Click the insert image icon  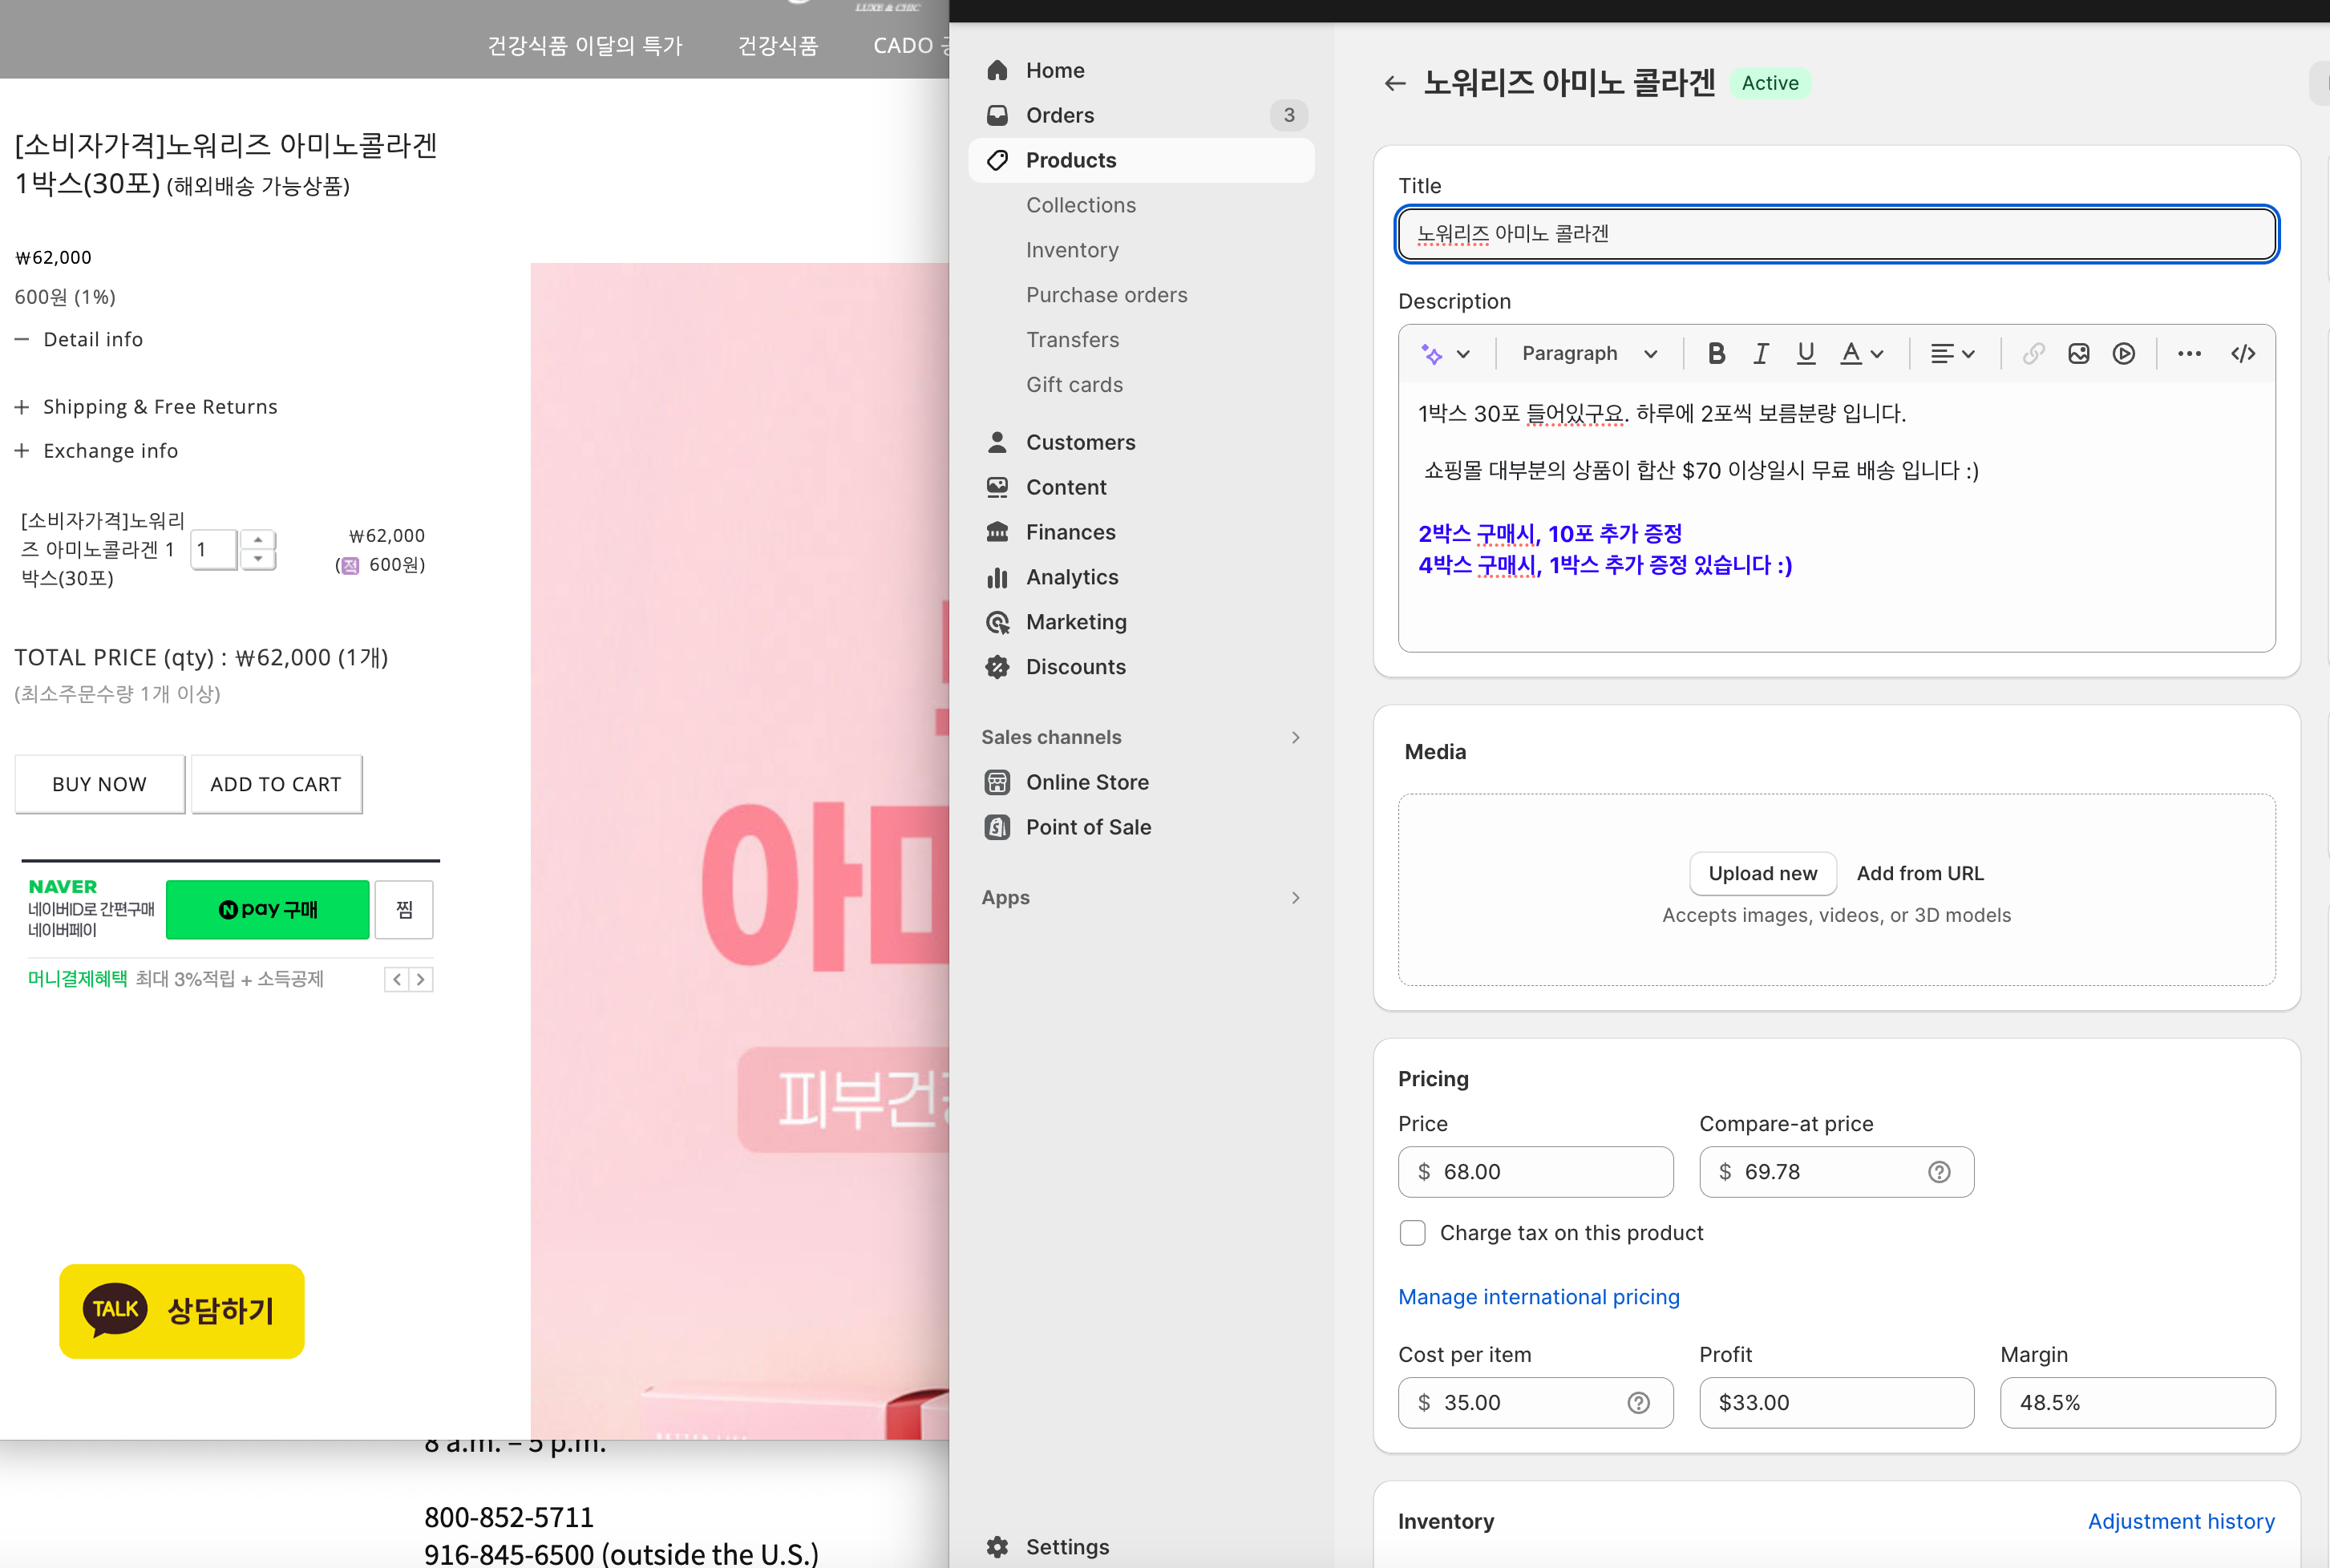pyautogui.click(x=2079, y=353)
